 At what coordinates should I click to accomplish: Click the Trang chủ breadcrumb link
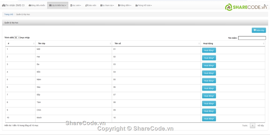9,14
